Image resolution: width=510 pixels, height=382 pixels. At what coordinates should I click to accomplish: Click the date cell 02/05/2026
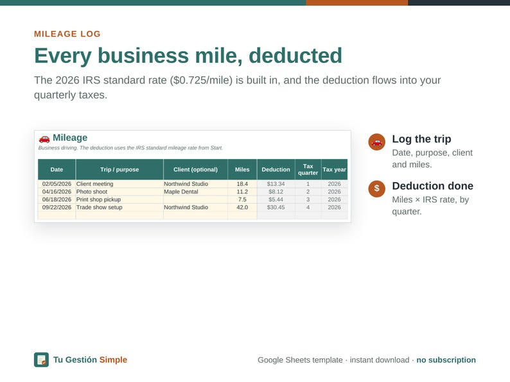[x=57, y=184]
